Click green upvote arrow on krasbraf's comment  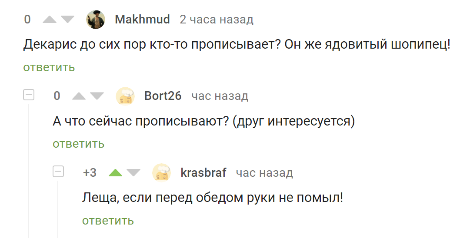click(116, 173)
